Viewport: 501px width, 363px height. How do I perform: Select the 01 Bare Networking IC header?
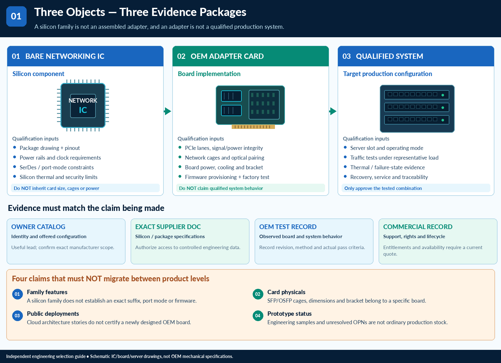85,56
